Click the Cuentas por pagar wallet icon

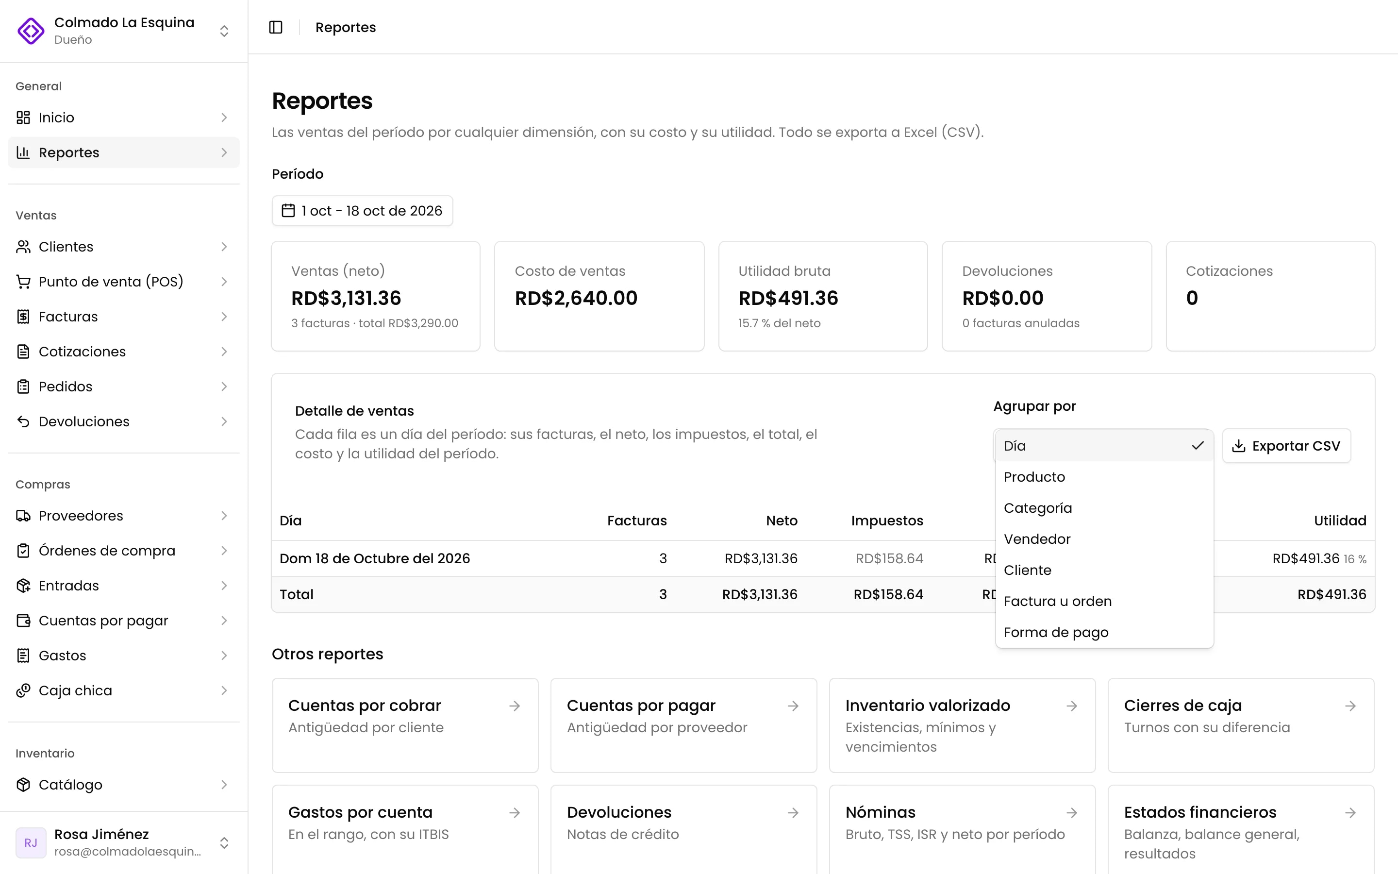click(x=23, y=621)
